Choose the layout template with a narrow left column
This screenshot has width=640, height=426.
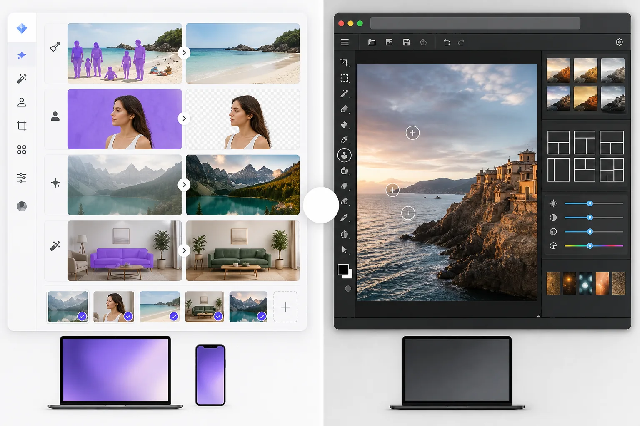coord(558,170)
